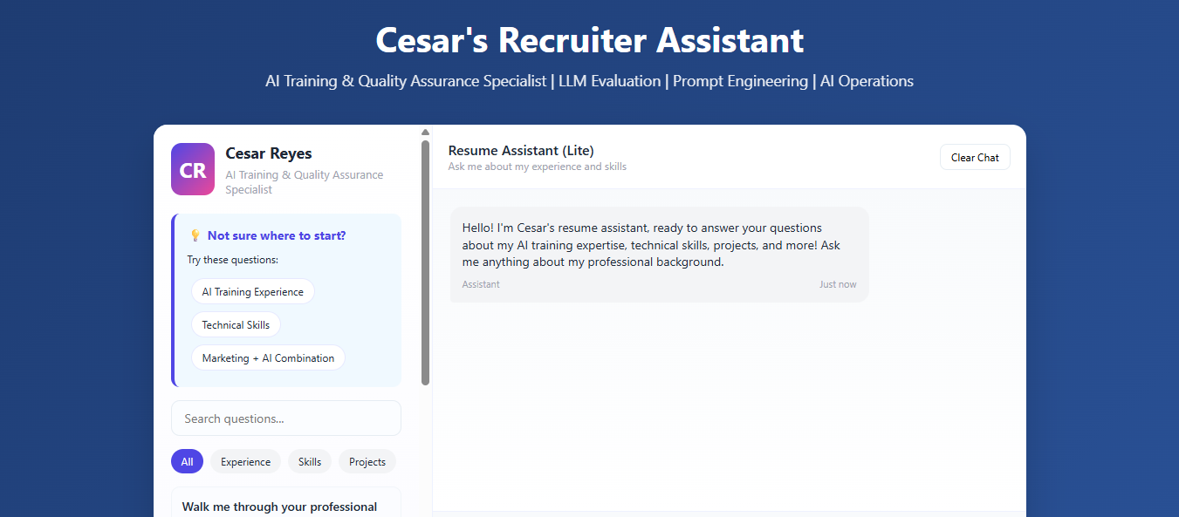
Task: Click the Cesar Reyes name heading
Action: 268,153
